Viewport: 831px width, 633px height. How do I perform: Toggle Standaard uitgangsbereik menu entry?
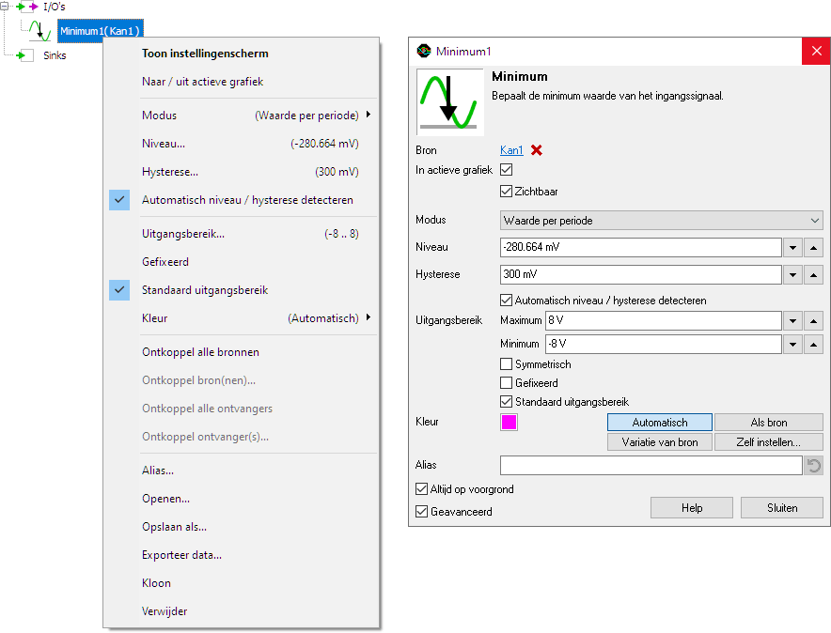coord(242,290)
